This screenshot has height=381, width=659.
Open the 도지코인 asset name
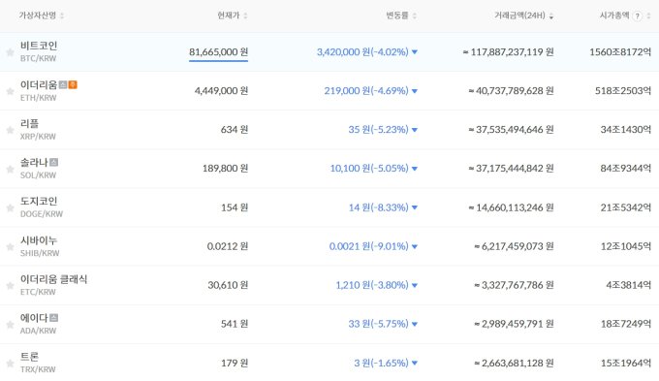tap(39, 201)
